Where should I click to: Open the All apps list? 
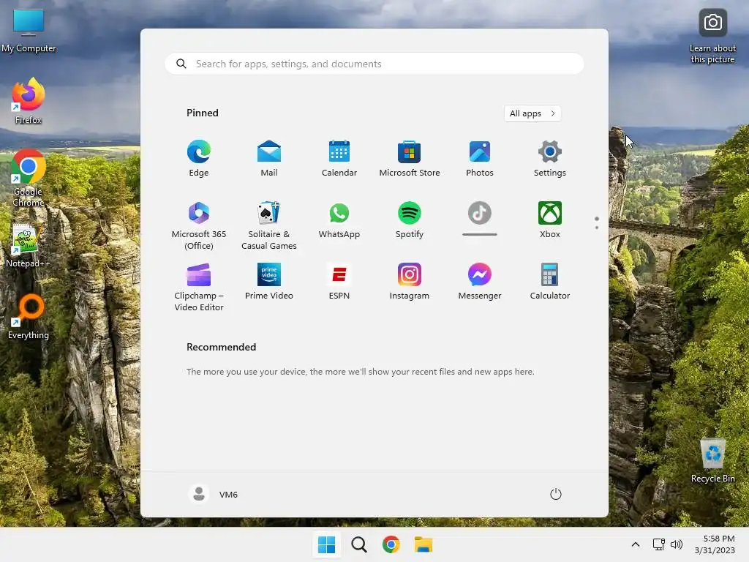point(532,113)
